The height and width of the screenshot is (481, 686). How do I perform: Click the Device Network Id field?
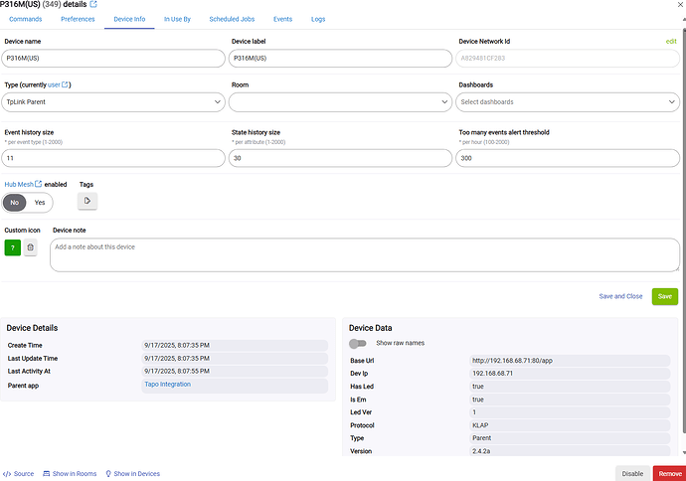click(568, 59)
